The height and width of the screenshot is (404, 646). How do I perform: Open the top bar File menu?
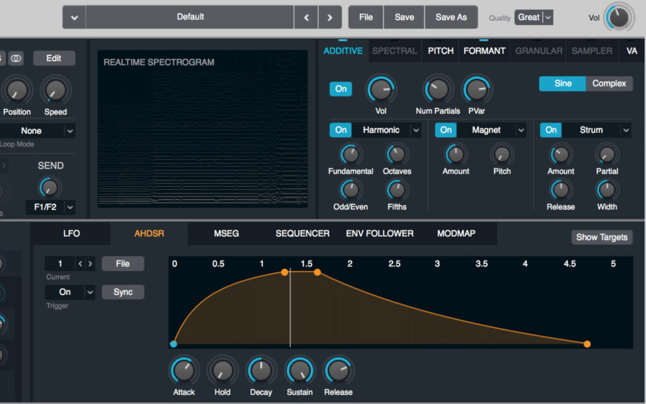click(x=366, y=17)
